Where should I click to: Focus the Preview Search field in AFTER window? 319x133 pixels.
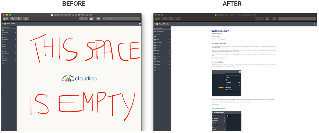pyautogui.click(x=297, y=19)
